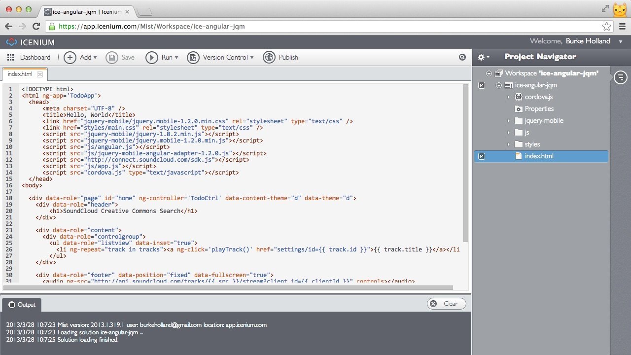The width and height of the screenshot is (631, 355).
Task: Expand the styles folder
Action: click(508, 144)
